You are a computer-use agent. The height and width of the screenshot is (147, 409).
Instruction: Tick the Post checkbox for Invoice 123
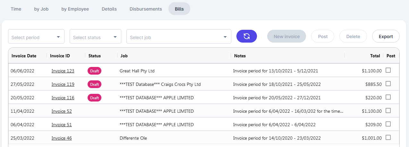(x=388, y=70)
